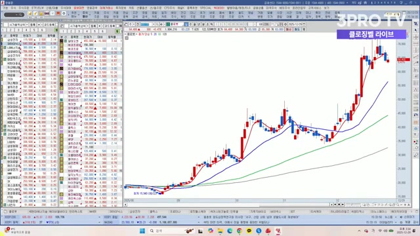Click the first yellow icon in the top toolbar

click(x=30, y=13)
